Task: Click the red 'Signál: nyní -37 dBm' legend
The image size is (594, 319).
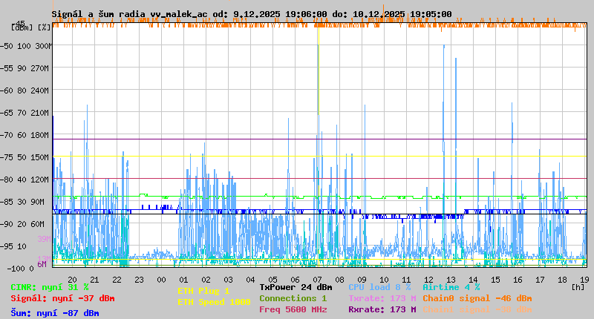Action: tap(62, 298)
